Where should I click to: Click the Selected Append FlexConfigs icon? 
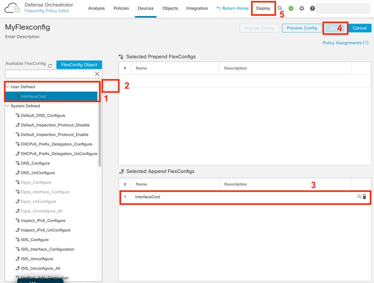tap(121, 172)
